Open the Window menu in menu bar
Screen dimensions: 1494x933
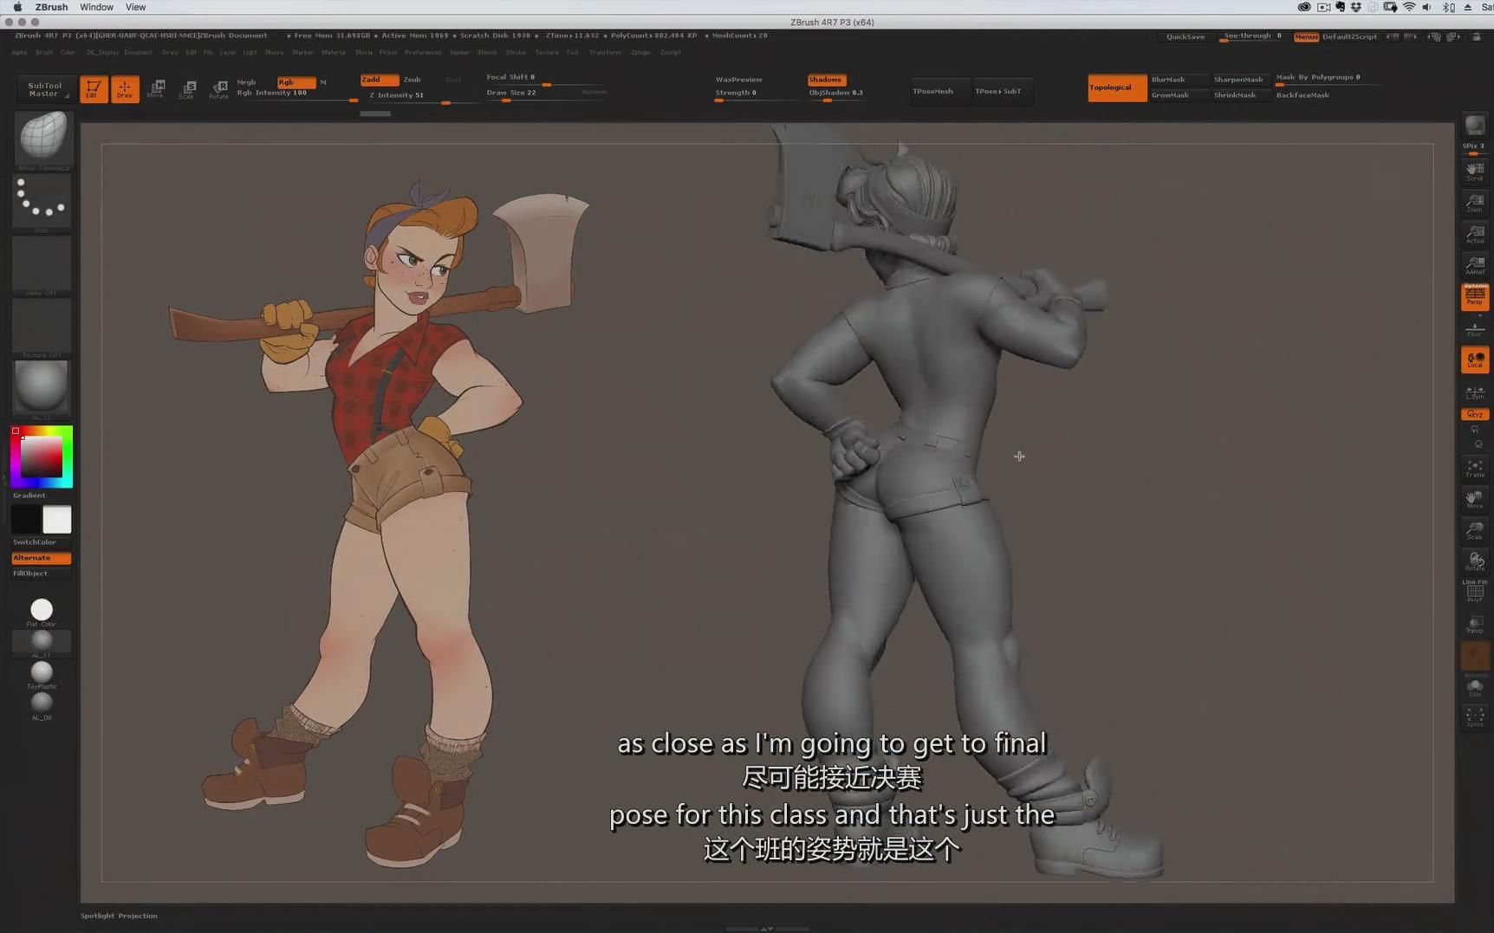point(96,7)
